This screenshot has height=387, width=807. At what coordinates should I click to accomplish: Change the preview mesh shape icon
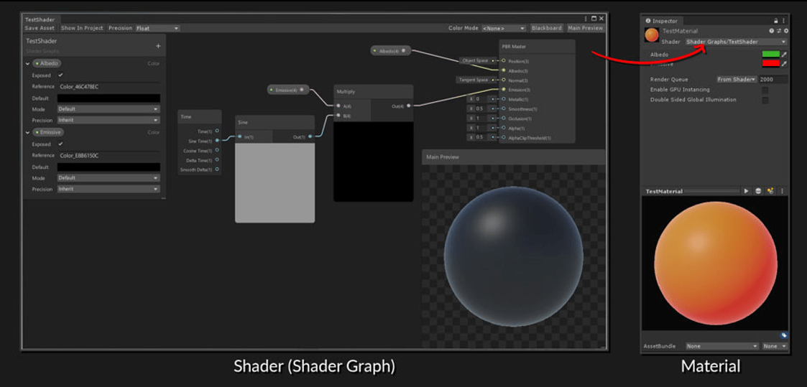click(758, 191)
